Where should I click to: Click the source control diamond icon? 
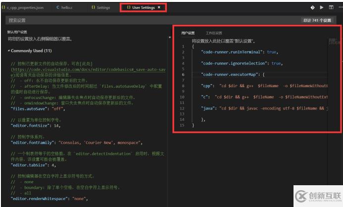pyautogui.click(x=313, y=7)
